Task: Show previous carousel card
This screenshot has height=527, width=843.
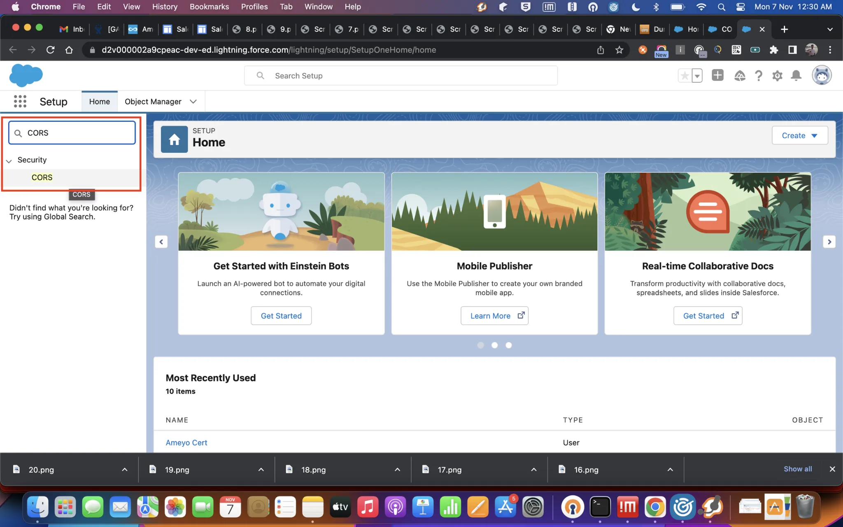Action: click(x=161, y=242)
